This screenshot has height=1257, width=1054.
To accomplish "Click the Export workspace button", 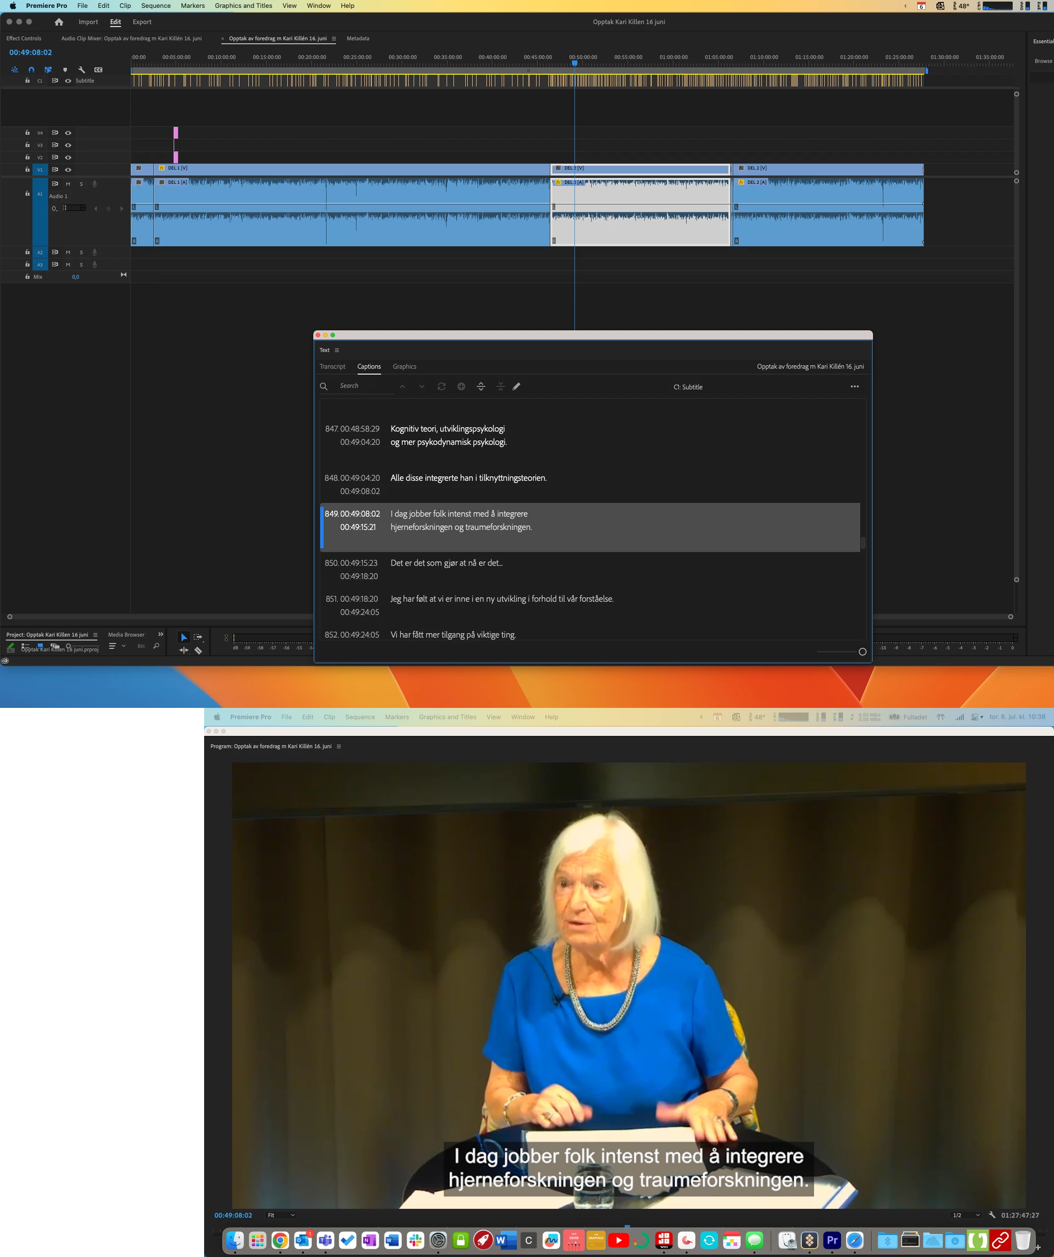I will coord(142,22).
